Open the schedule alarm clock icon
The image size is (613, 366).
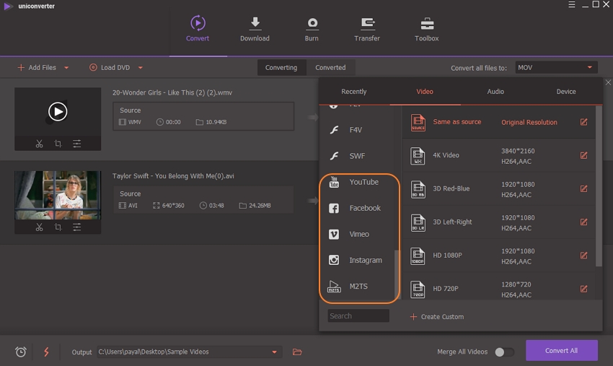point(21,352)
